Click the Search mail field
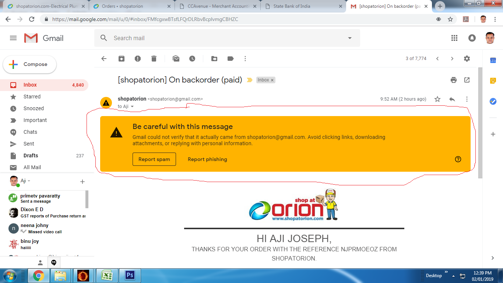 226,38
